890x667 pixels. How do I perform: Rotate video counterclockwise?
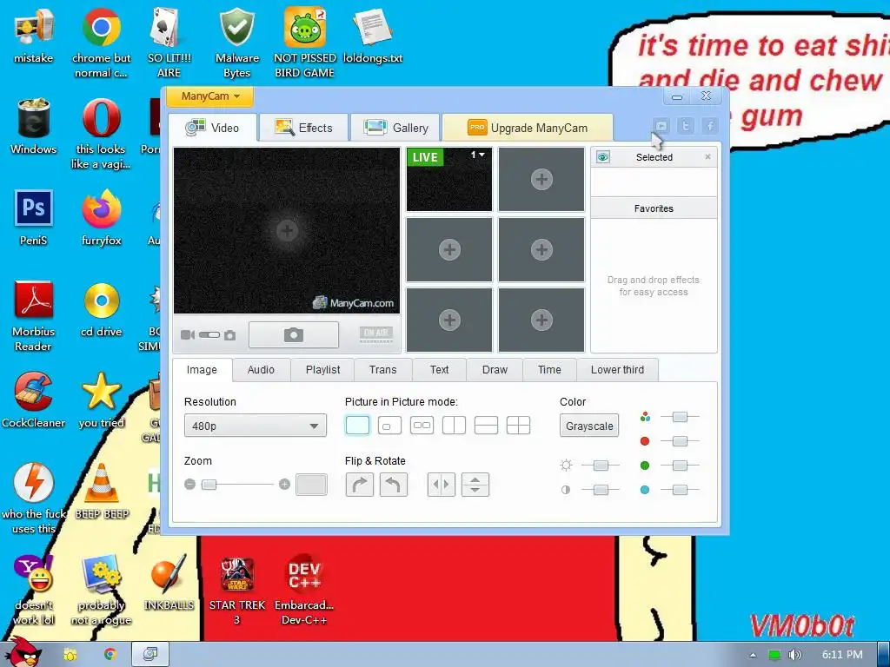394,485
